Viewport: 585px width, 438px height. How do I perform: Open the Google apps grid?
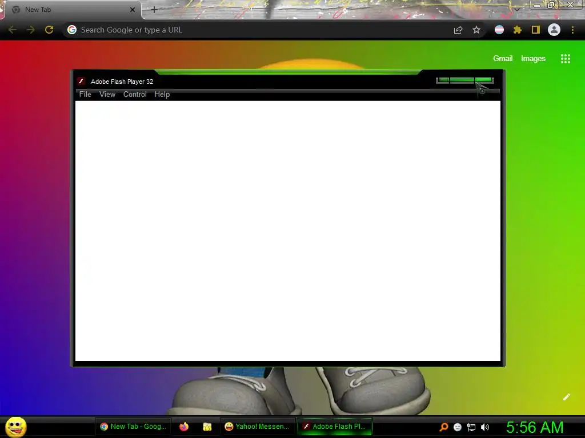pyautogui.click(x=566, y=59)
